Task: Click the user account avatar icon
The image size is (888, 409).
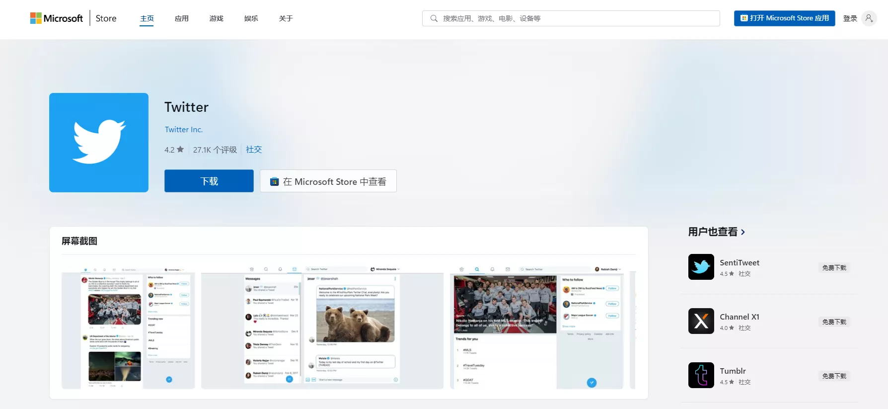Action: coord(869,18)
